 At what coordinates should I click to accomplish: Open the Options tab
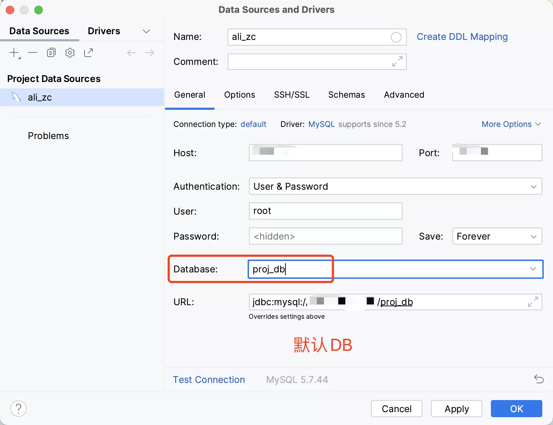pyautogui.click(x=240, y=95)
